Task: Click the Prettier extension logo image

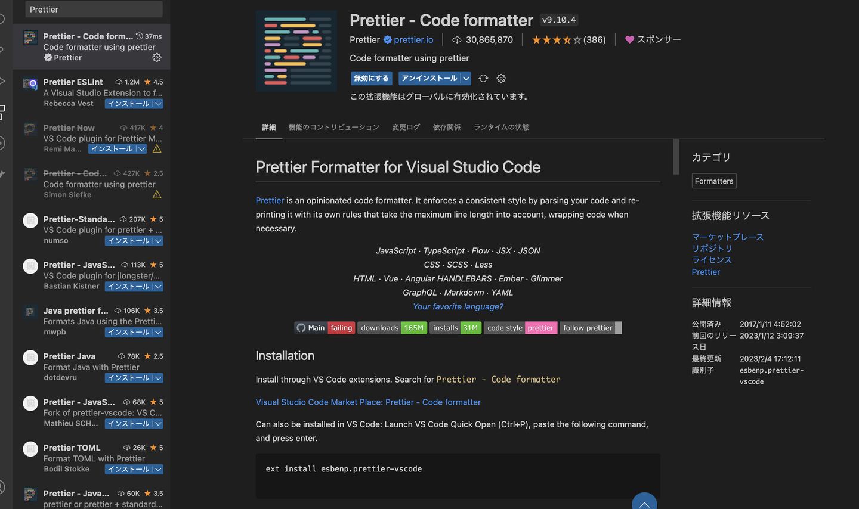Action: coord(296,51)
